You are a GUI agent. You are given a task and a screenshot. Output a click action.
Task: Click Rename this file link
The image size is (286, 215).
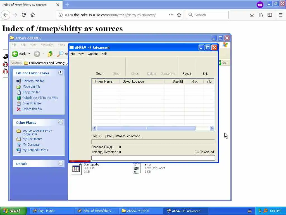pyautogui.click(x=33, y=81)
